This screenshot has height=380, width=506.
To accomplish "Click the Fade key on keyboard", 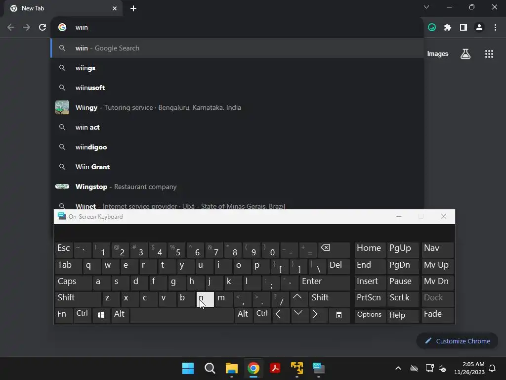I will click(438, 315).
